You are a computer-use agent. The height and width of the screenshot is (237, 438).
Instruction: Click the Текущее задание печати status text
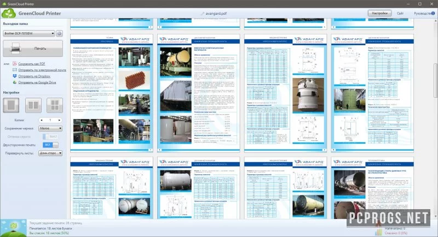56,223
